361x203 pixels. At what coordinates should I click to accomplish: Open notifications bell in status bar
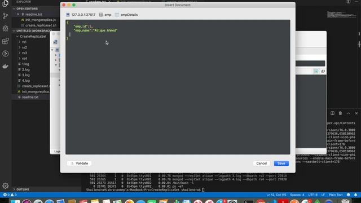(x=355, y=195)
